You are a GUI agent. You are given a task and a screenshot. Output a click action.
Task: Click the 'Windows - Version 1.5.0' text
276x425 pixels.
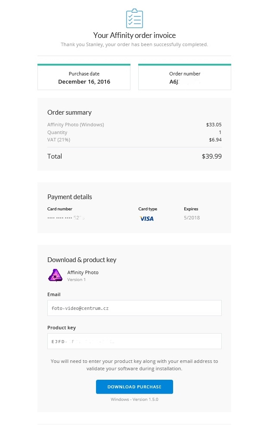134,400
